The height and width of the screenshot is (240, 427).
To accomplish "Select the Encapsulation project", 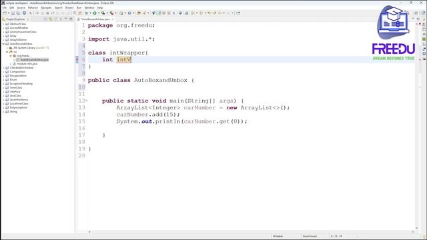I will [x=18, y=75].
